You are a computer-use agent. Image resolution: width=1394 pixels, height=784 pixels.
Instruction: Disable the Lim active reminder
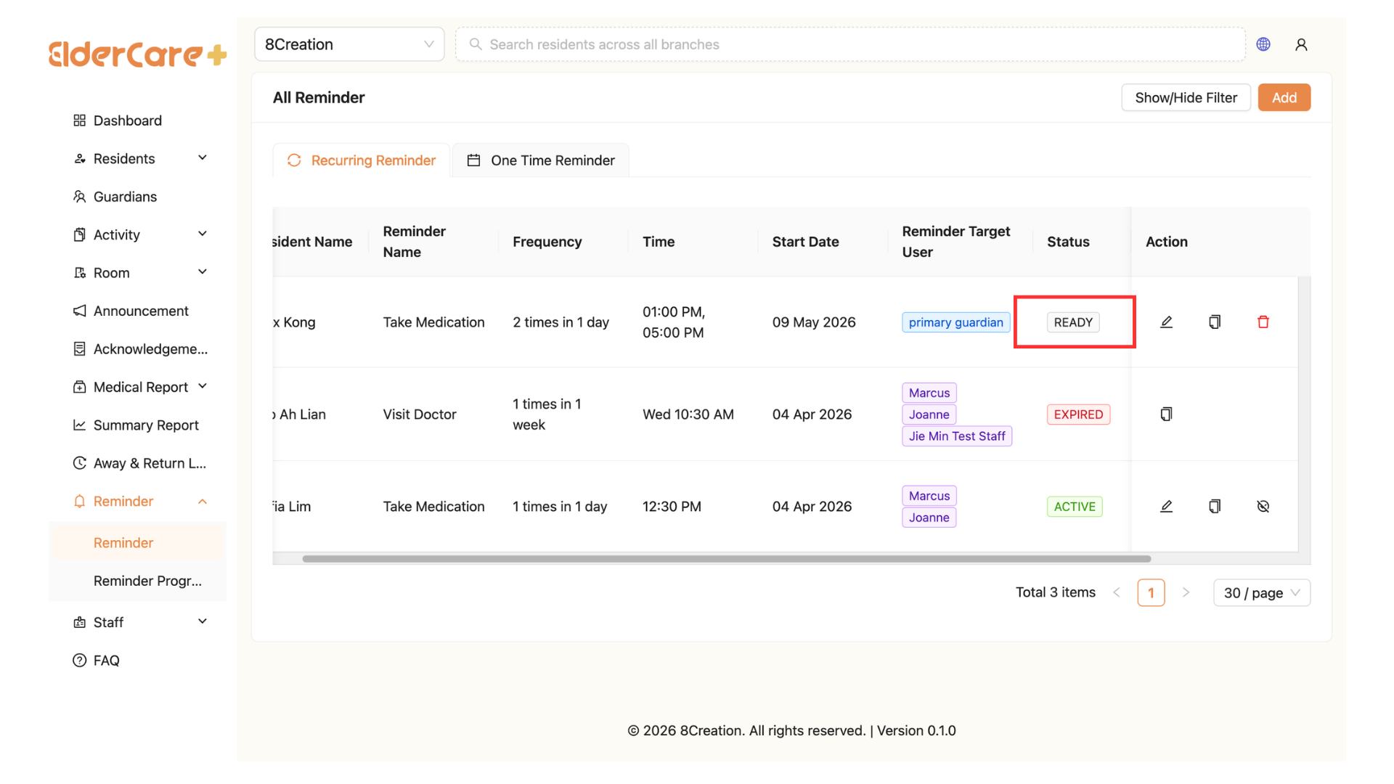(x=1263, y=506)
